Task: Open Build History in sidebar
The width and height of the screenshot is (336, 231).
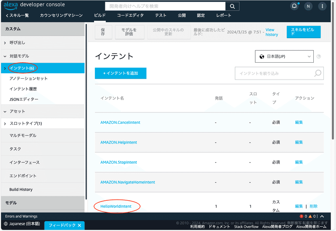Action: (21, 190)
